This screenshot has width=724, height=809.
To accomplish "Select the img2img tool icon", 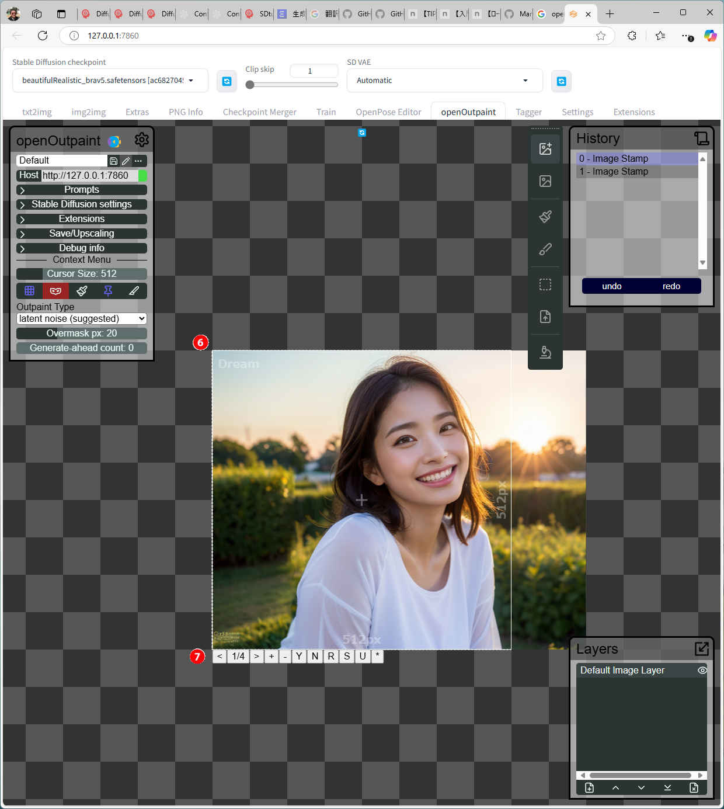I will point(545,182).
